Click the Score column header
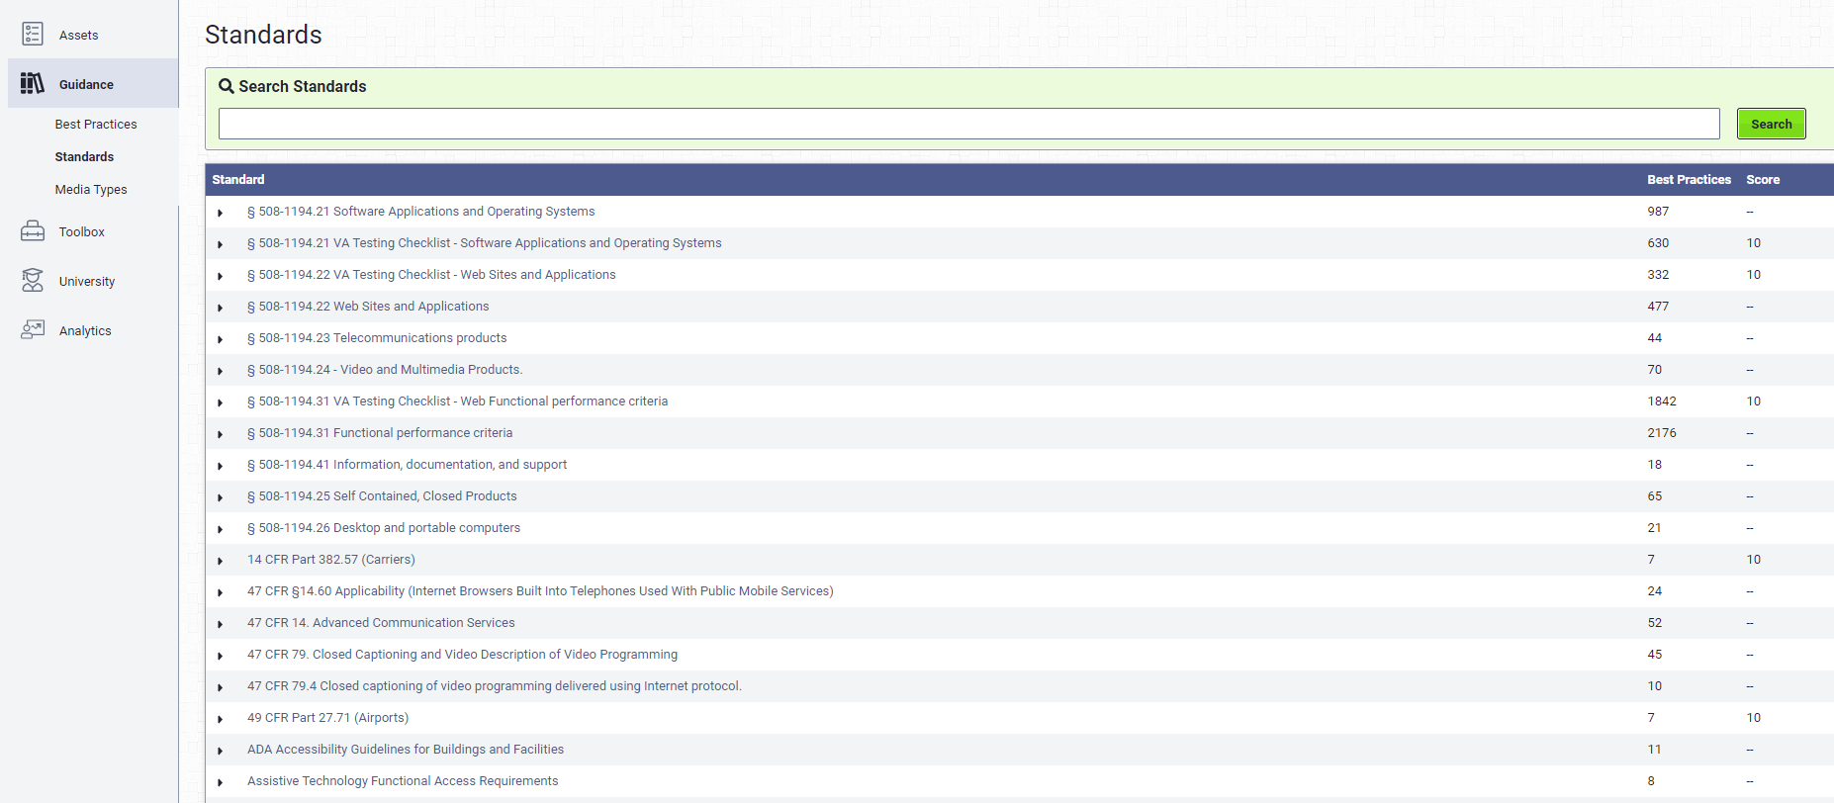The height and width of the screenshot is (803, 1834). 1763,179
